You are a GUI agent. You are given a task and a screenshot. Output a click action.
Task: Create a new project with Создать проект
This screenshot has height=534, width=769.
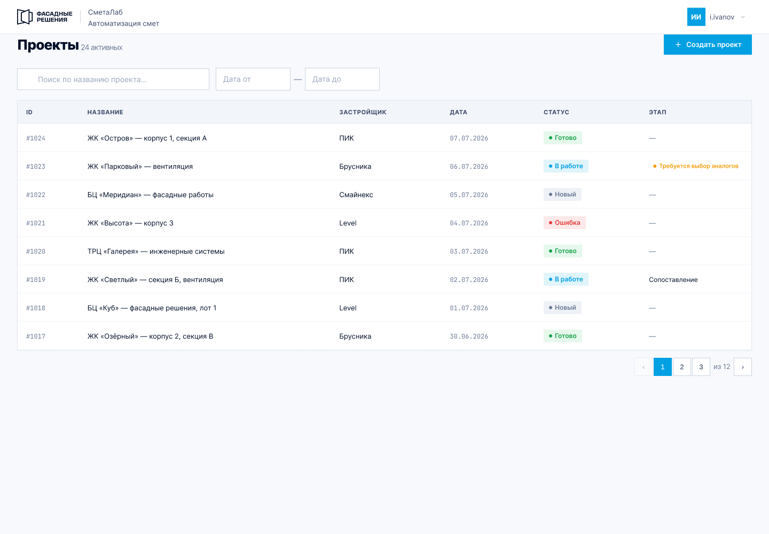click(x=708, y=44)
